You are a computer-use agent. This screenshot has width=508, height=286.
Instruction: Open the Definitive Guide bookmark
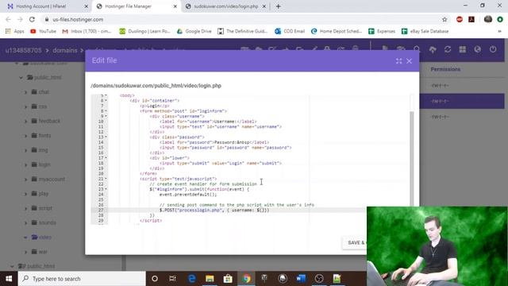(x=242, y=31)
